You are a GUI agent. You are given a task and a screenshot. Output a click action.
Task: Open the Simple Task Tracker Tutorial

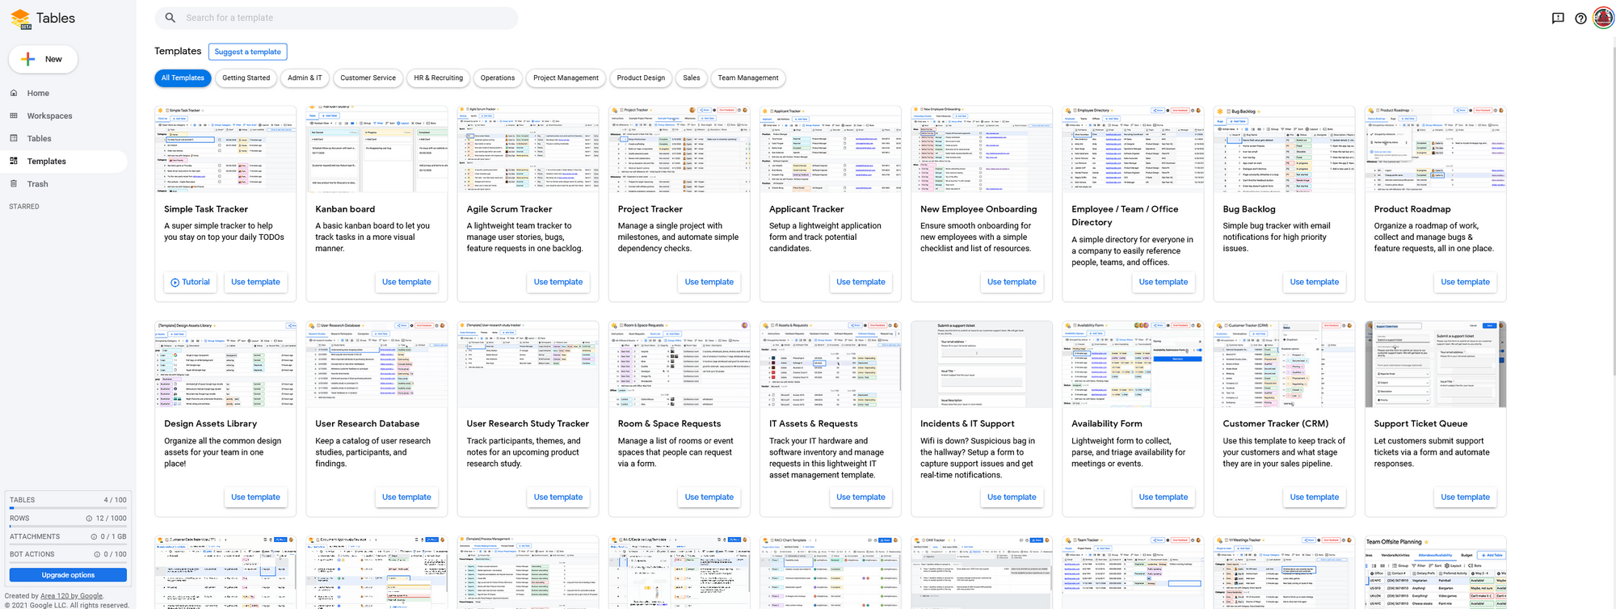tap(190, 282)
